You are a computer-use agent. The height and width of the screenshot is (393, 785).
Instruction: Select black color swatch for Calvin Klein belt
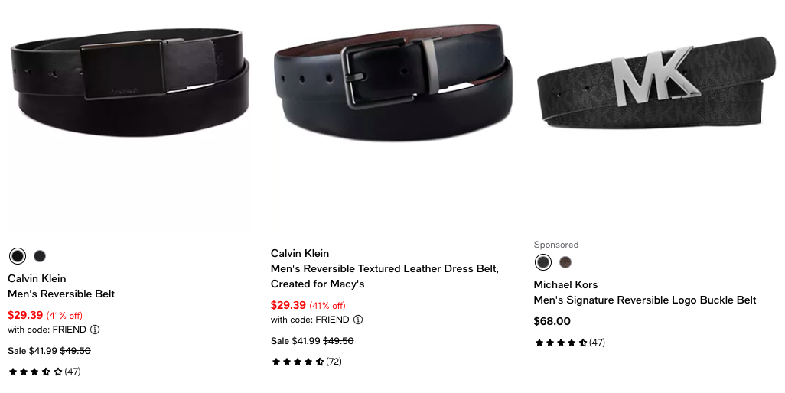[x=18, y=256]
